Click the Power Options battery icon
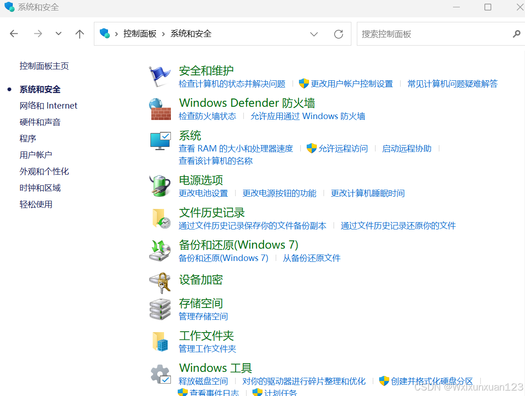This screenshot has width=525, height=396. coord(160,185)
